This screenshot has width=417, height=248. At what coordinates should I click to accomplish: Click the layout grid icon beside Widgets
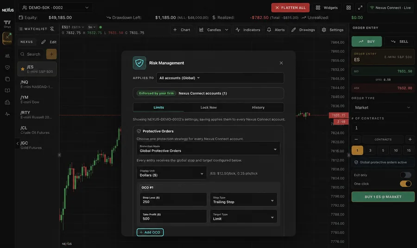point(348,8)
